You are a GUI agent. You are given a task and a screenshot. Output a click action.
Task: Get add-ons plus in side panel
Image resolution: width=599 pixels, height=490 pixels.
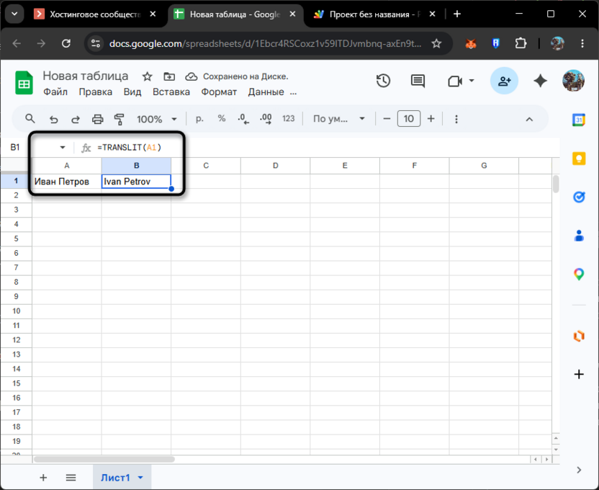(579, 374)
